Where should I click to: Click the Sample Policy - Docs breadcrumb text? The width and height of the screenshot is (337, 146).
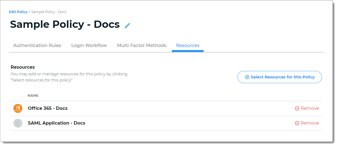point(49,12)
